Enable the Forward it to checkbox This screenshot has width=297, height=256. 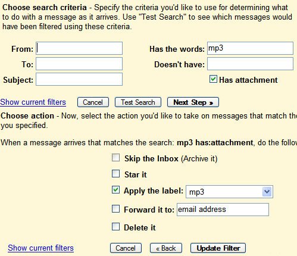pyautogui.click(x=115, y=209)
